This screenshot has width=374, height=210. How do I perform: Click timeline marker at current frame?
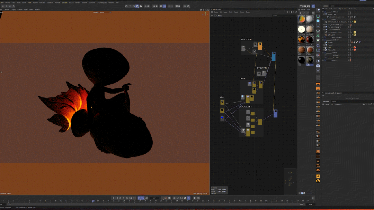(93, 201)
